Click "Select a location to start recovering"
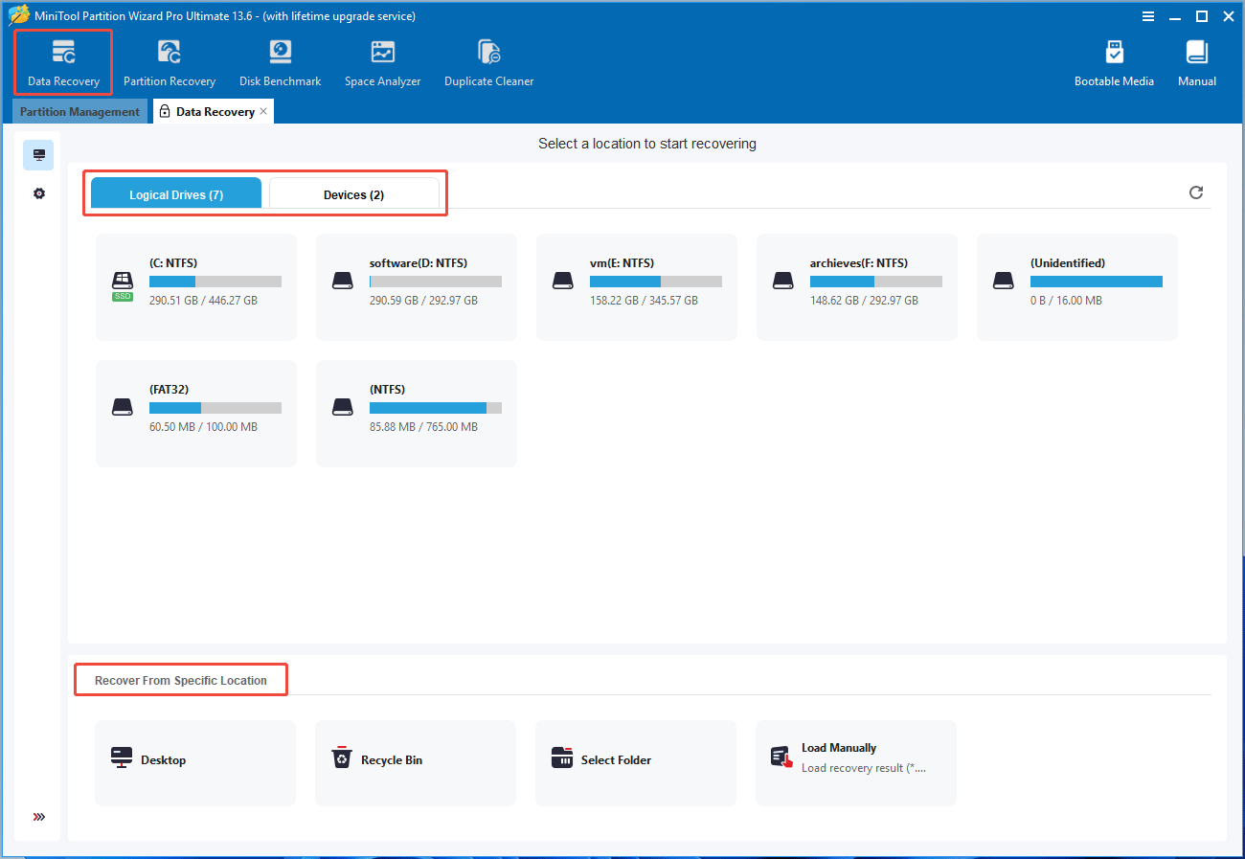Viewport: 1245px width, 859px height. pos(647,144)
